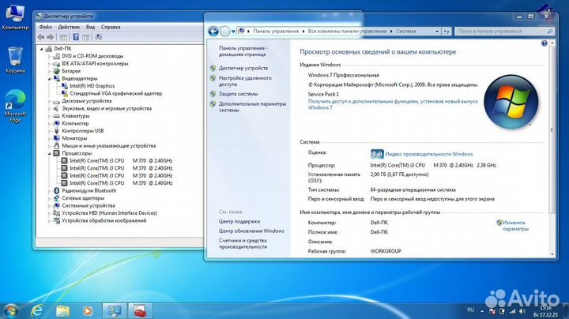Viewport: 569px width, 319px height.
Task: Open Защита системы link
Action: click(x=238, y=94)
